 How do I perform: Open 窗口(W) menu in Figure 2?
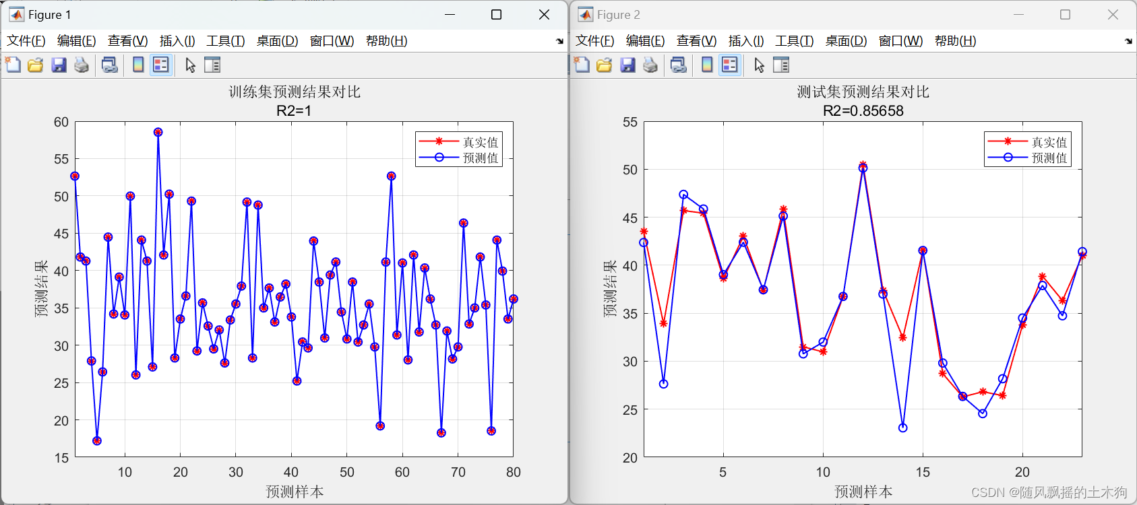[x=901, y=41]
